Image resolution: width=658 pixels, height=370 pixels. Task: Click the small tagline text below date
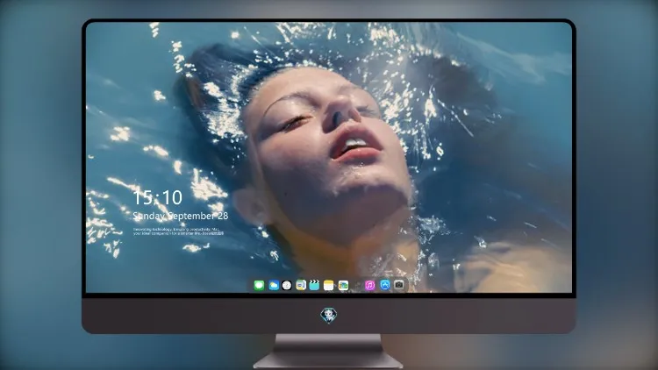(178, 231)
